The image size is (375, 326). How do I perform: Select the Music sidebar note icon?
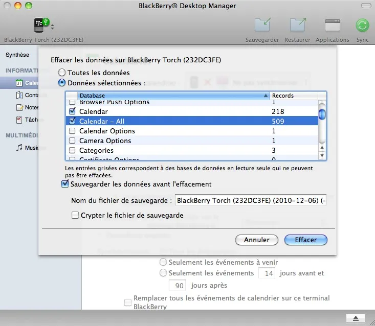(19, 148)
